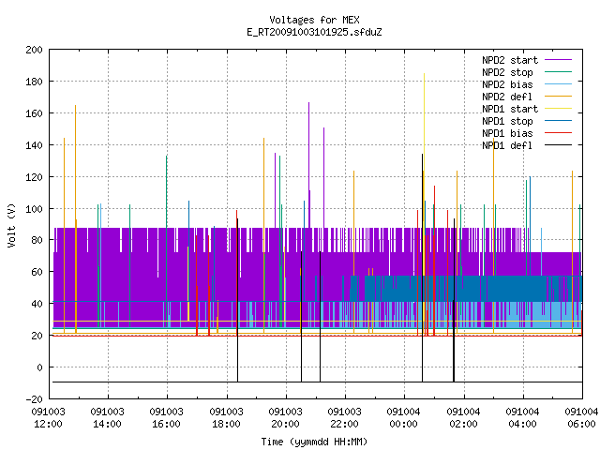The width and height of the screenshot is (600, 450).
Task: Click the green NPD2 stop legend line
Action: (x=559, y=71)
